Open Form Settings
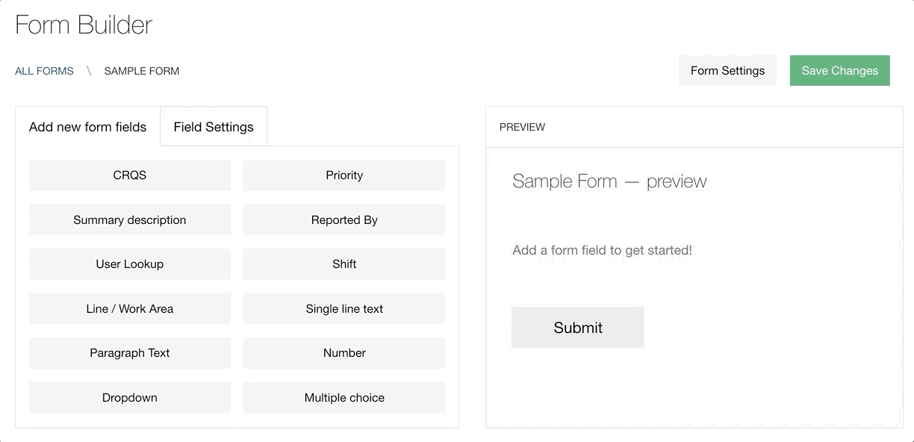The width and height of the screenshot is (914, 442). [727, 71]
